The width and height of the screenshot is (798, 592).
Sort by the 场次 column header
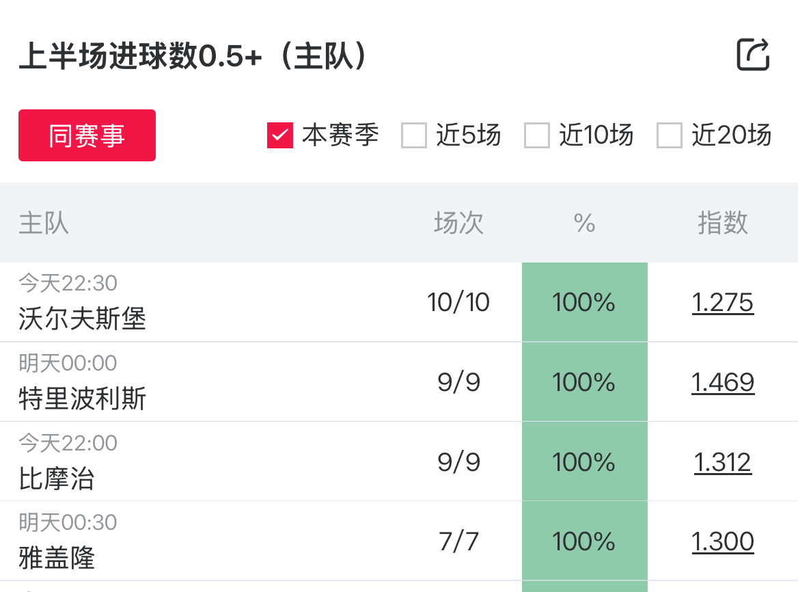point(458,223)
